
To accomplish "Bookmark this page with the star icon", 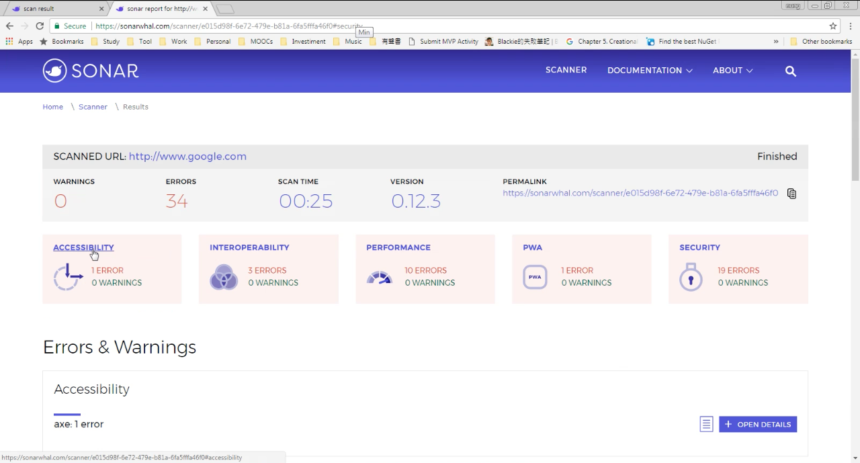I will point(833,26).
